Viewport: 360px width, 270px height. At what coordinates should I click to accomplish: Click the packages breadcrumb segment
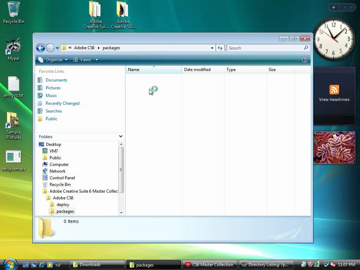[111, 48]
